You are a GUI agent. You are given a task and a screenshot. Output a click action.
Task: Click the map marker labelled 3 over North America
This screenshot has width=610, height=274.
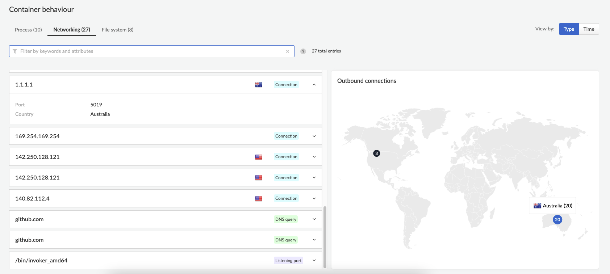(377, 153)
